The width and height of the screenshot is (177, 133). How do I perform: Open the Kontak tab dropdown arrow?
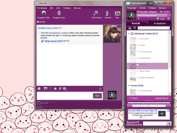pos(147,23)
